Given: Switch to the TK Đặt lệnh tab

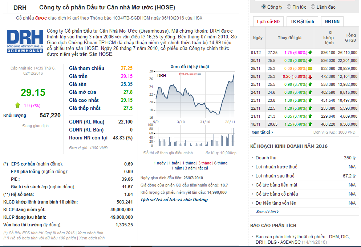Looking at the screenshot, I should click(302, 22).
